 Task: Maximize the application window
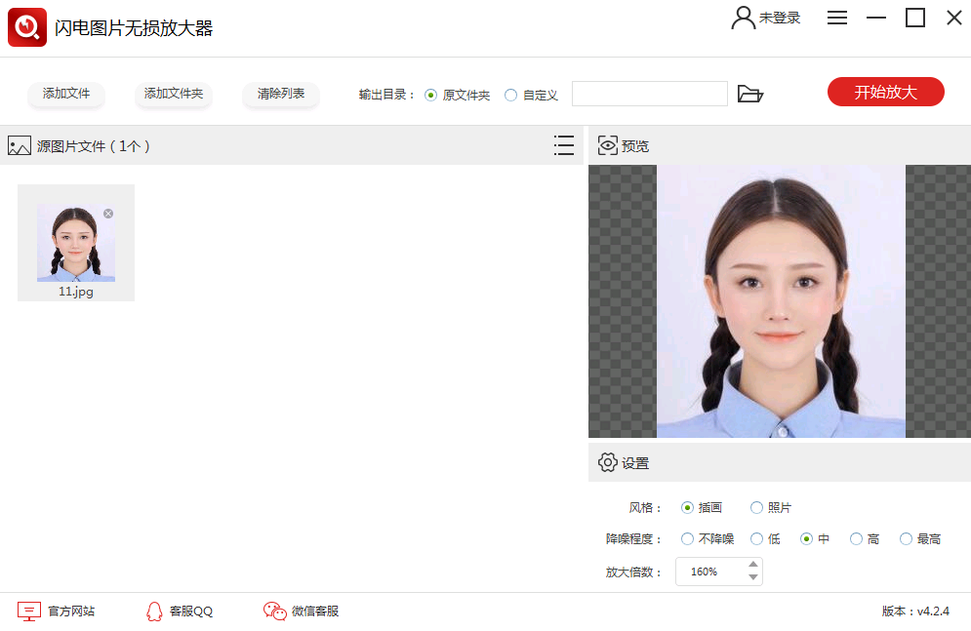[915, 18]
